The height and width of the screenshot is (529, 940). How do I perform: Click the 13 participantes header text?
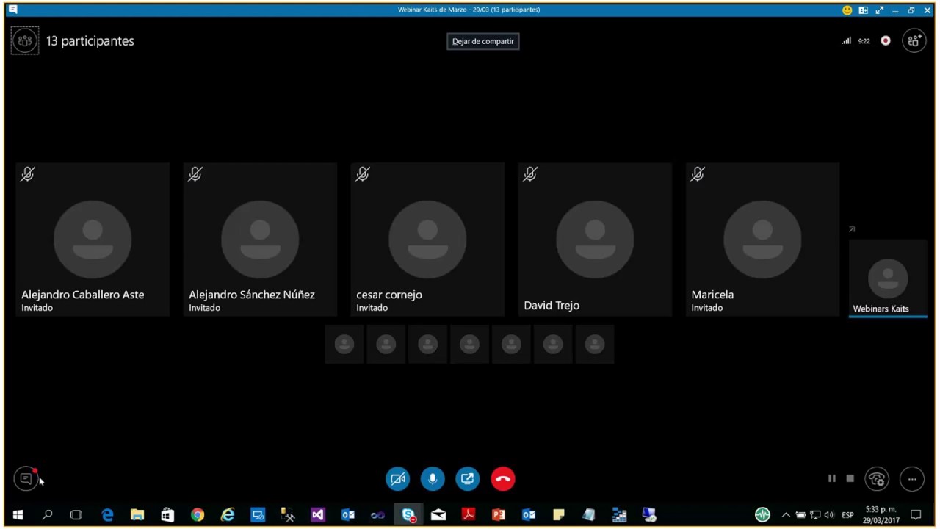pos(90,41)
